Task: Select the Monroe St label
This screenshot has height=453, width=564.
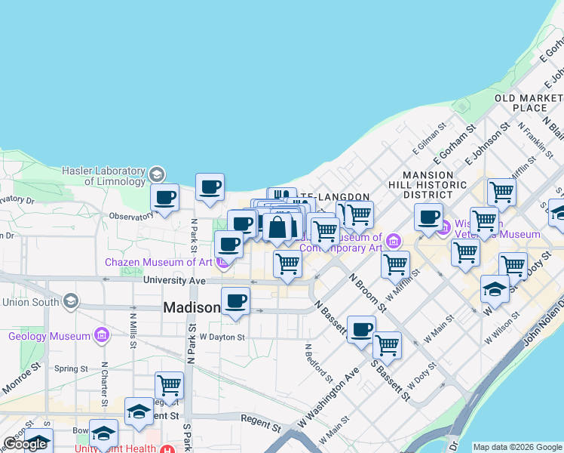Action: (22, 378)
